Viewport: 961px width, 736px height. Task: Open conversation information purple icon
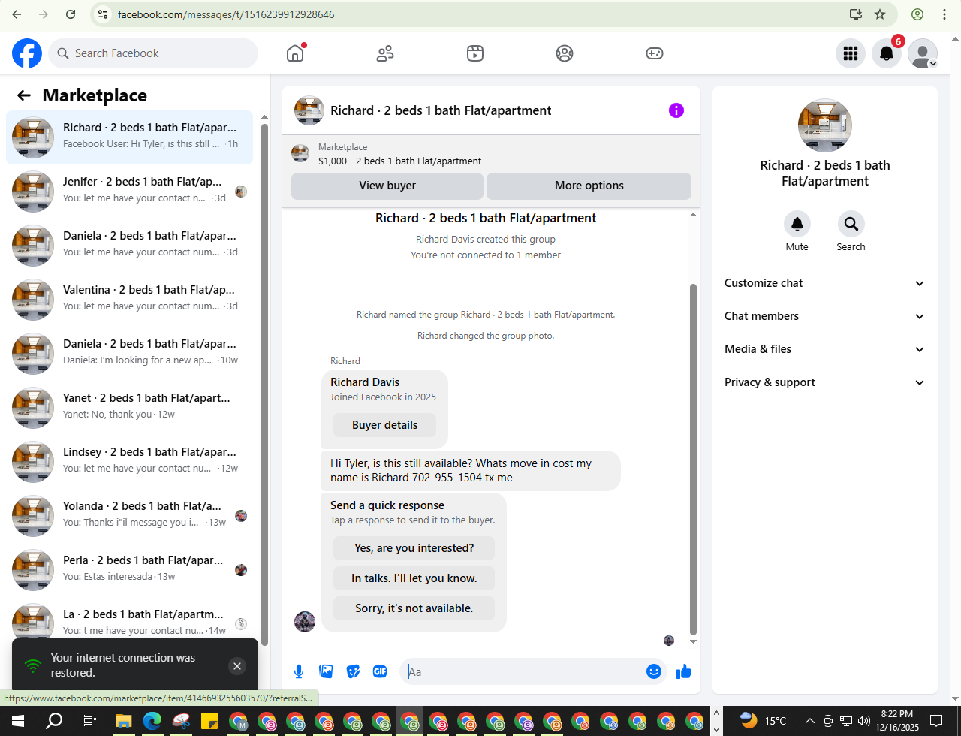point(676,110)
